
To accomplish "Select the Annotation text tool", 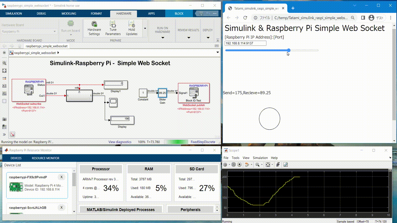I will (4, 86).
